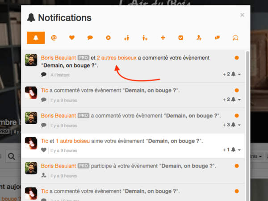This screenshot has height=201, width=268.
Task: Click Tic avatar in 'aime votre évènement' row
Action: click(x=31, y=143)
